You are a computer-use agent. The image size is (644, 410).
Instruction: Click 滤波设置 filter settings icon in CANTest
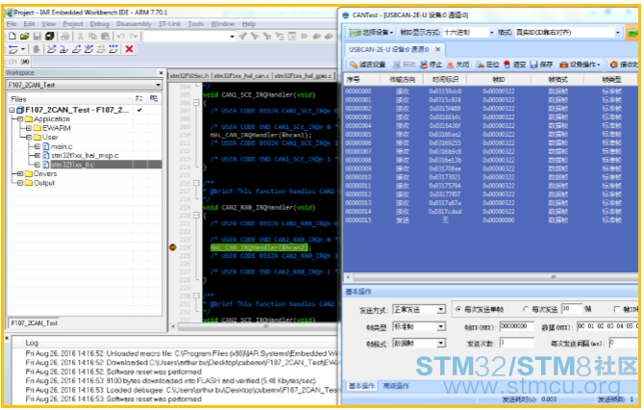(354, 64)
